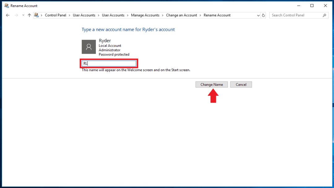The image size is (334, 188).
Task: Click the 'Ryder' account name text
Action: tap(105, 41)
